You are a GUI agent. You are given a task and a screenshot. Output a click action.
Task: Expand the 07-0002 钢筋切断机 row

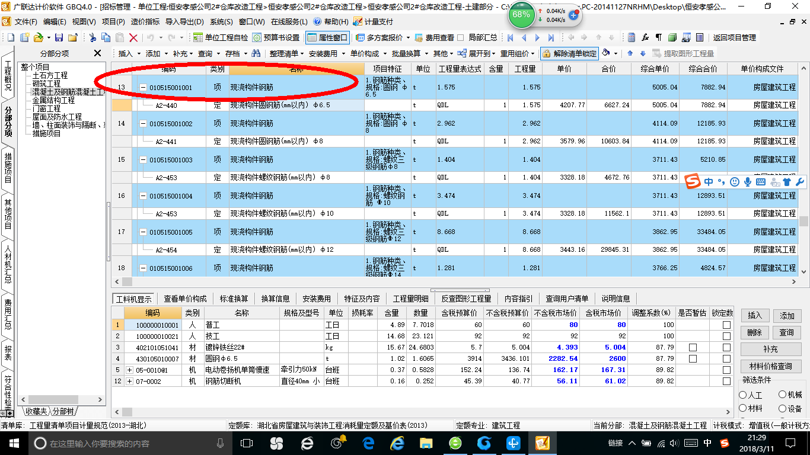point(130,381)
